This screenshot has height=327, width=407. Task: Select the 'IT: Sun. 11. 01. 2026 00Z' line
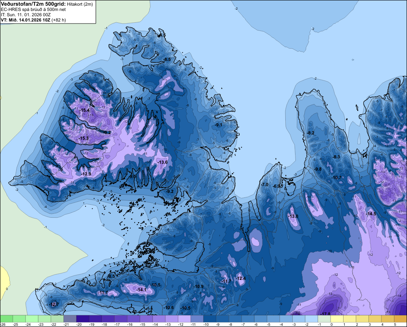tap(26, 15)
